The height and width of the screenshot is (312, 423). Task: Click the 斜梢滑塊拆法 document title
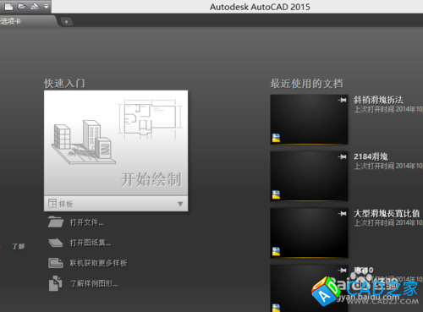pos(378,100)
